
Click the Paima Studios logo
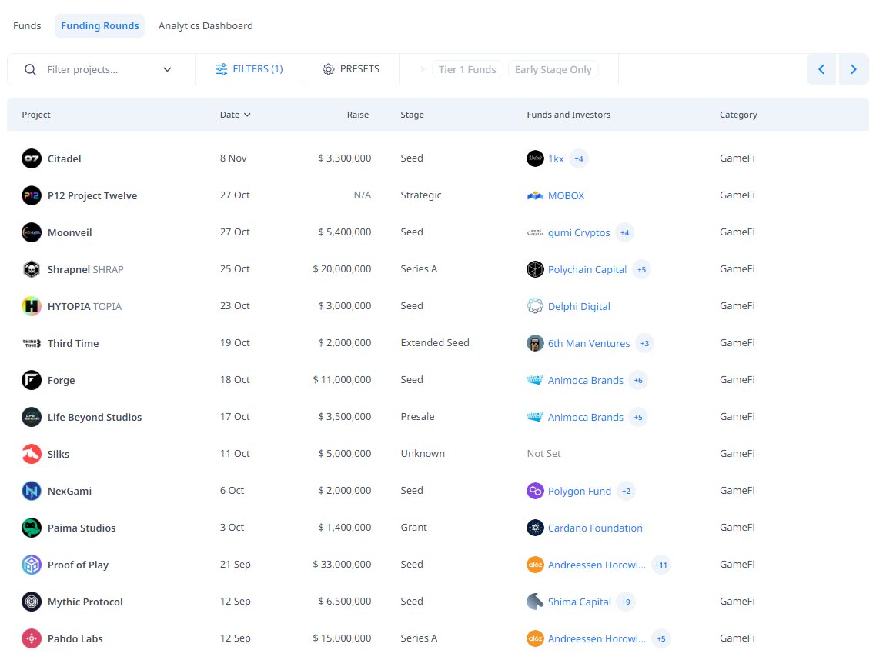tap(32, 528)
